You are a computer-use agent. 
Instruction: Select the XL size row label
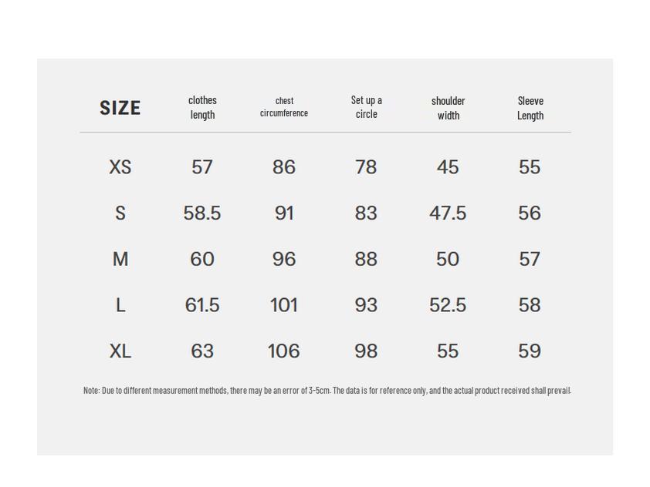[x=120, y=351]
